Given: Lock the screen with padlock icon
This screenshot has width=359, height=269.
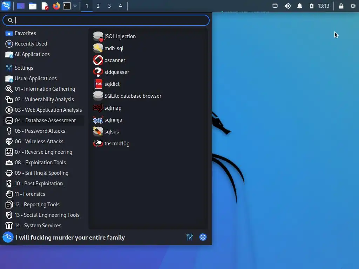Looking at the screenshot, I should [341, 6].
